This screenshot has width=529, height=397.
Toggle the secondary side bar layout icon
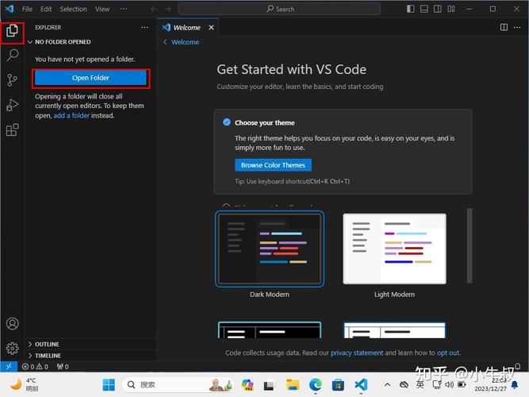point(438,9)
